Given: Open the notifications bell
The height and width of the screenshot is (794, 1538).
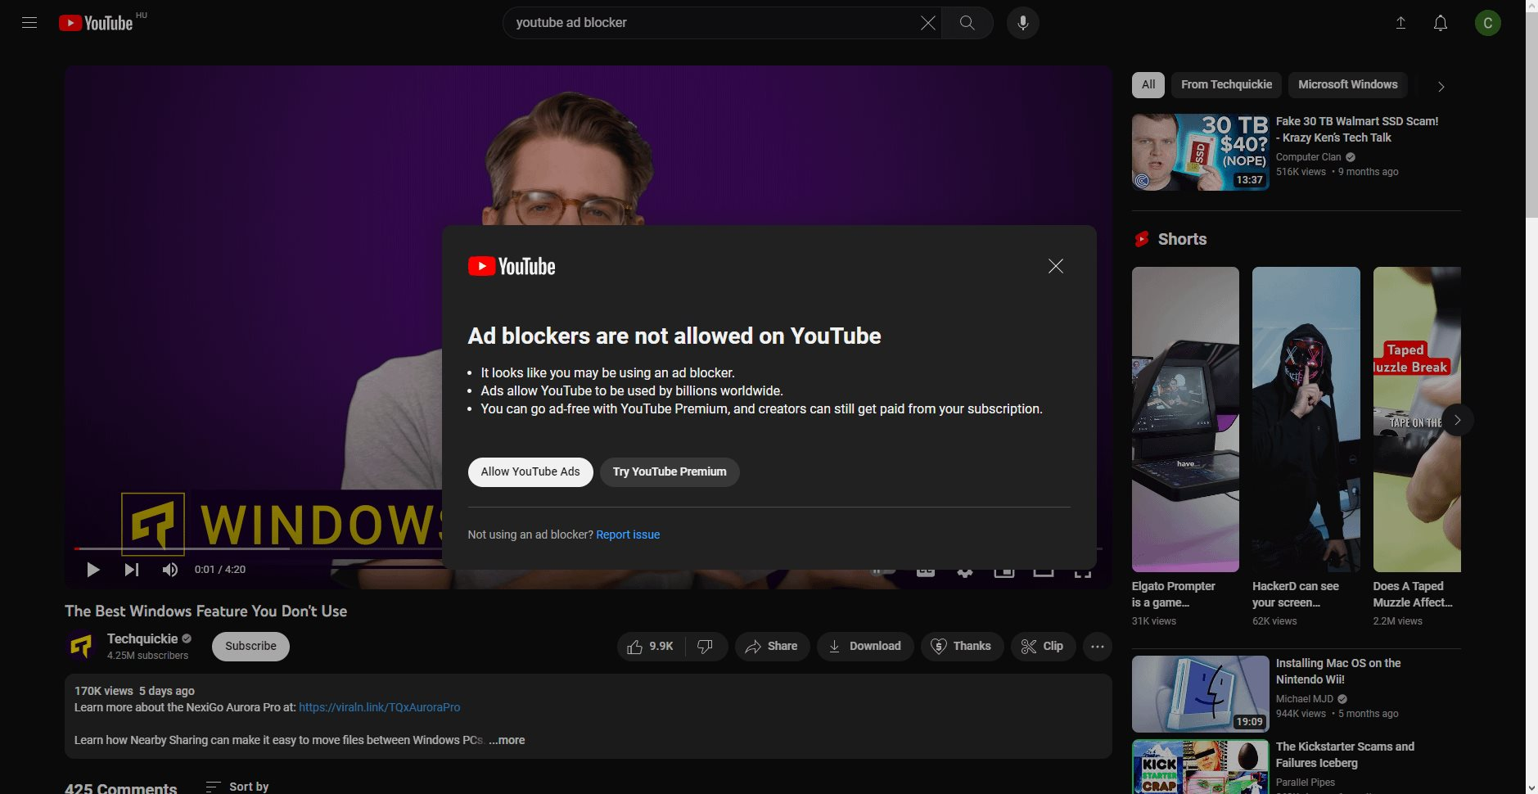Looking at the screenshot, I should (1441, 23).
